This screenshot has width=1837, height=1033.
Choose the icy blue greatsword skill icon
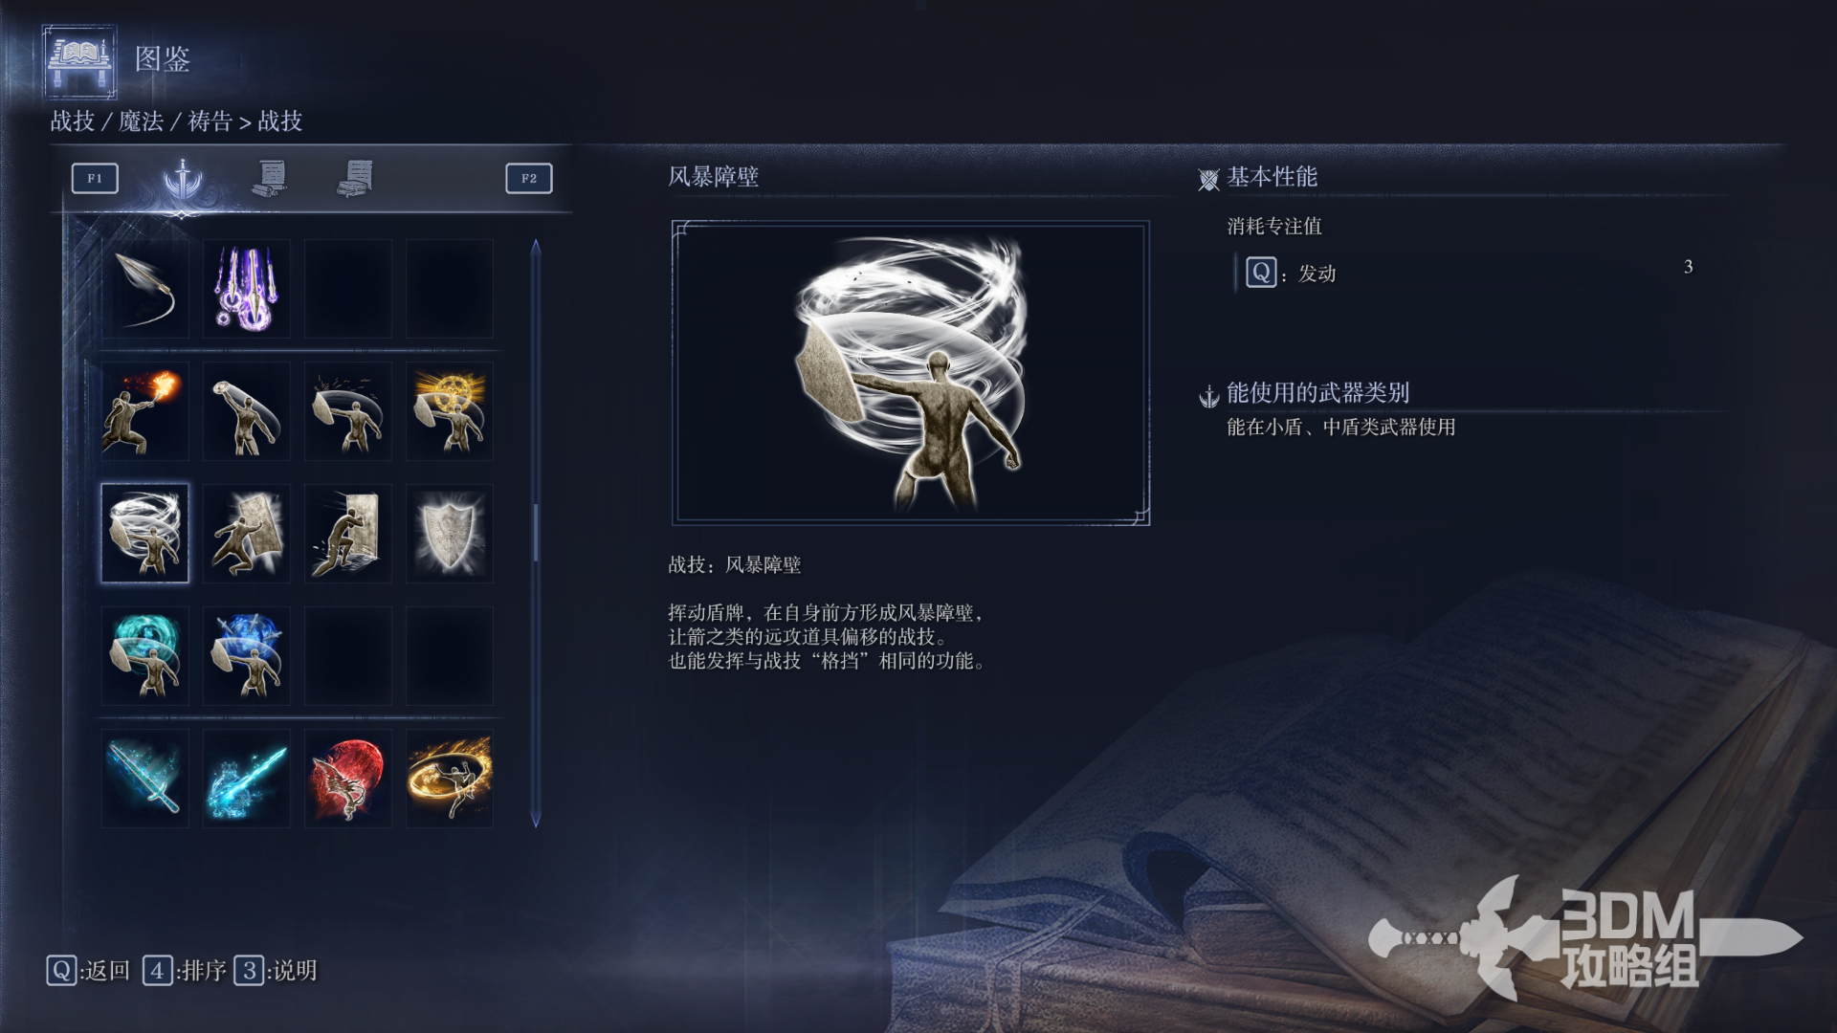144,779
